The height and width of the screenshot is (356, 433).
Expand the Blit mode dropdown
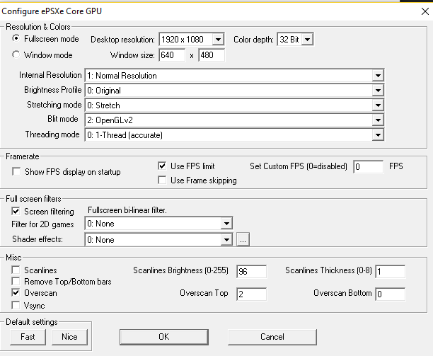pos(234,120)
